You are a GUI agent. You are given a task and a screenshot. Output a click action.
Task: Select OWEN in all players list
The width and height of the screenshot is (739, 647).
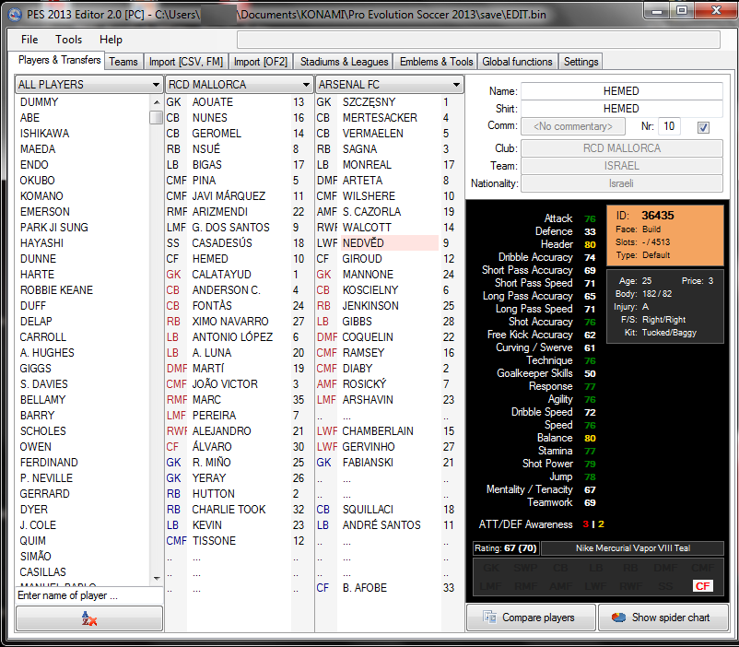click(35, 447)
